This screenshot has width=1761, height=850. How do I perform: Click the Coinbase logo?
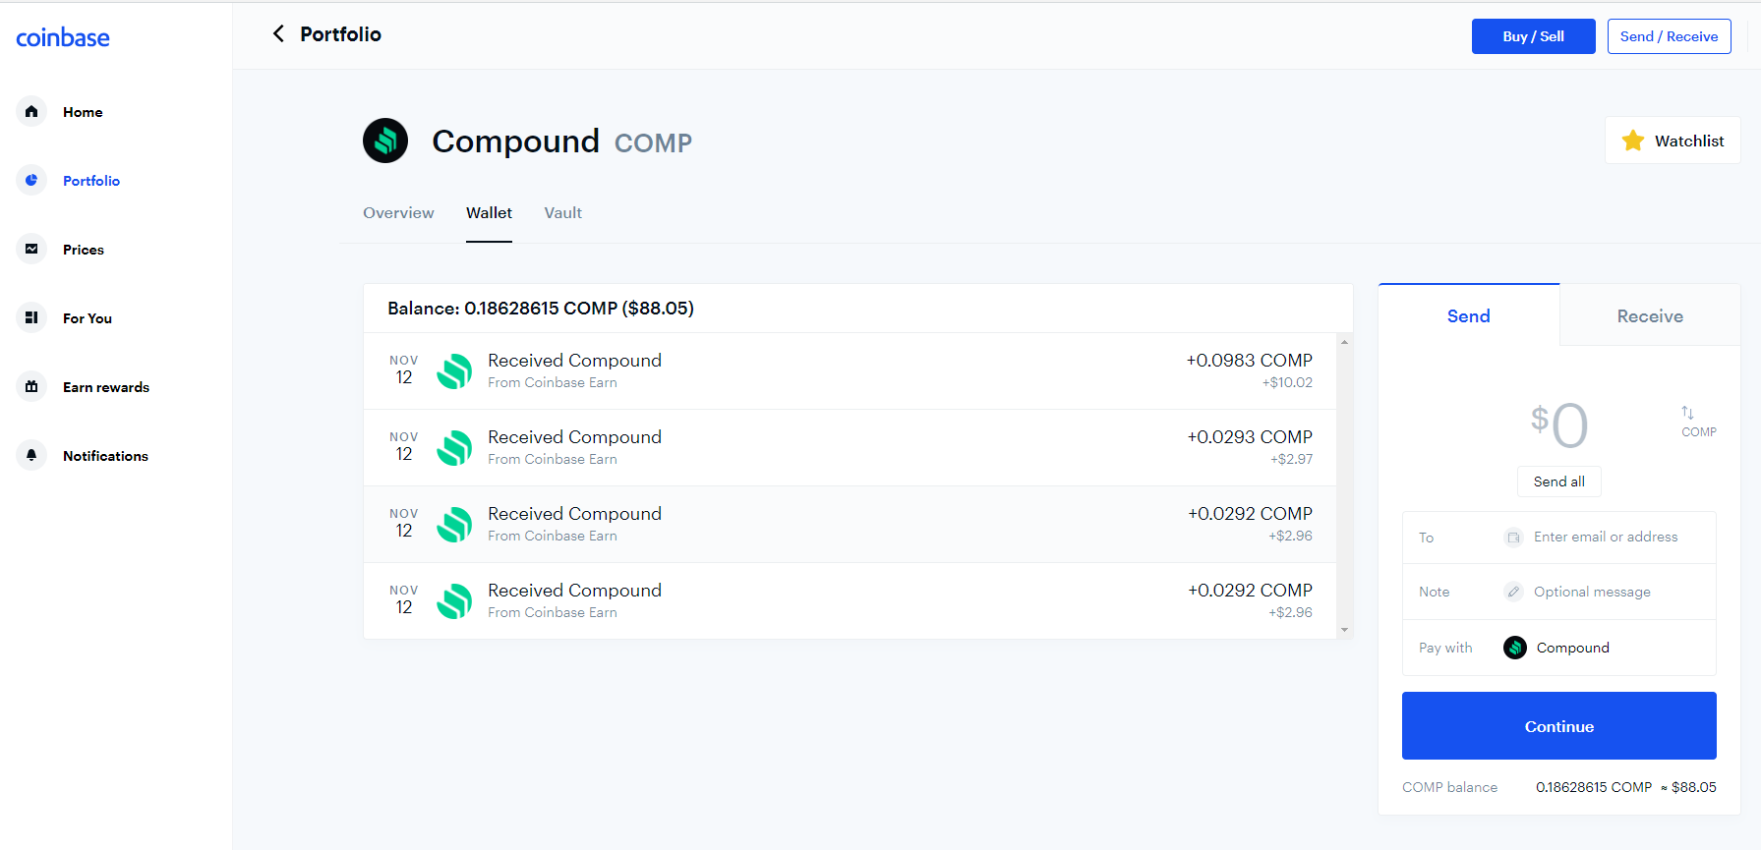pos(63,37)
